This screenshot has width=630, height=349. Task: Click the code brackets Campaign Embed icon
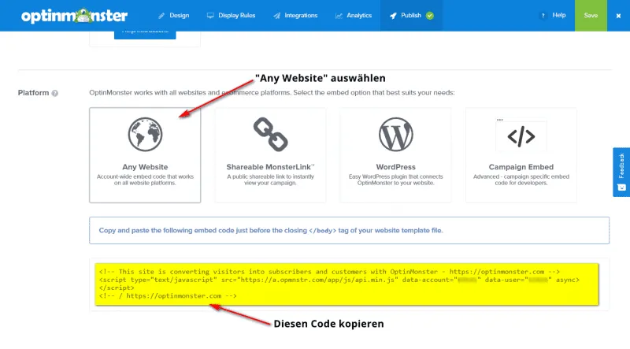(x=521, y=137)
